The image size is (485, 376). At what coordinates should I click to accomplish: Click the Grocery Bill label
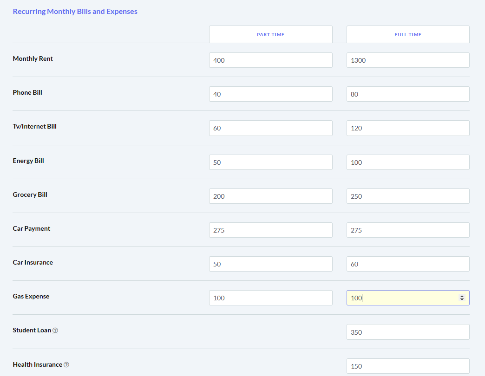pyautogui.click(x=30, y=194)
